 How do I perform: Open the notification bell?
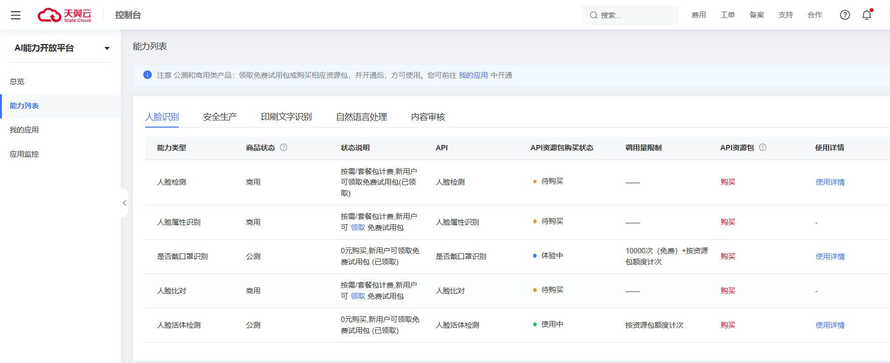tap(867, 15)
